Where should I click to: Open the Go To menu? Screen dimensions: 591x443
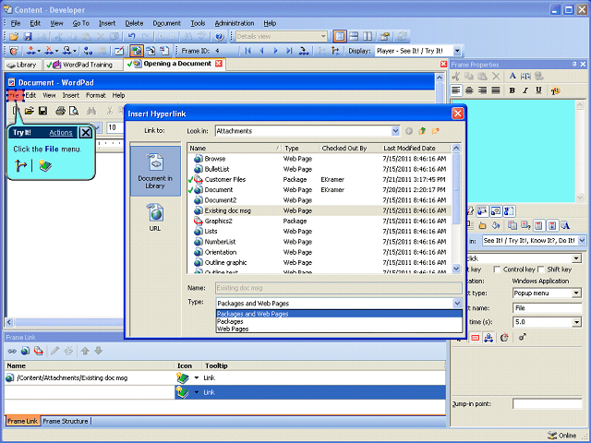click(81, 23)
